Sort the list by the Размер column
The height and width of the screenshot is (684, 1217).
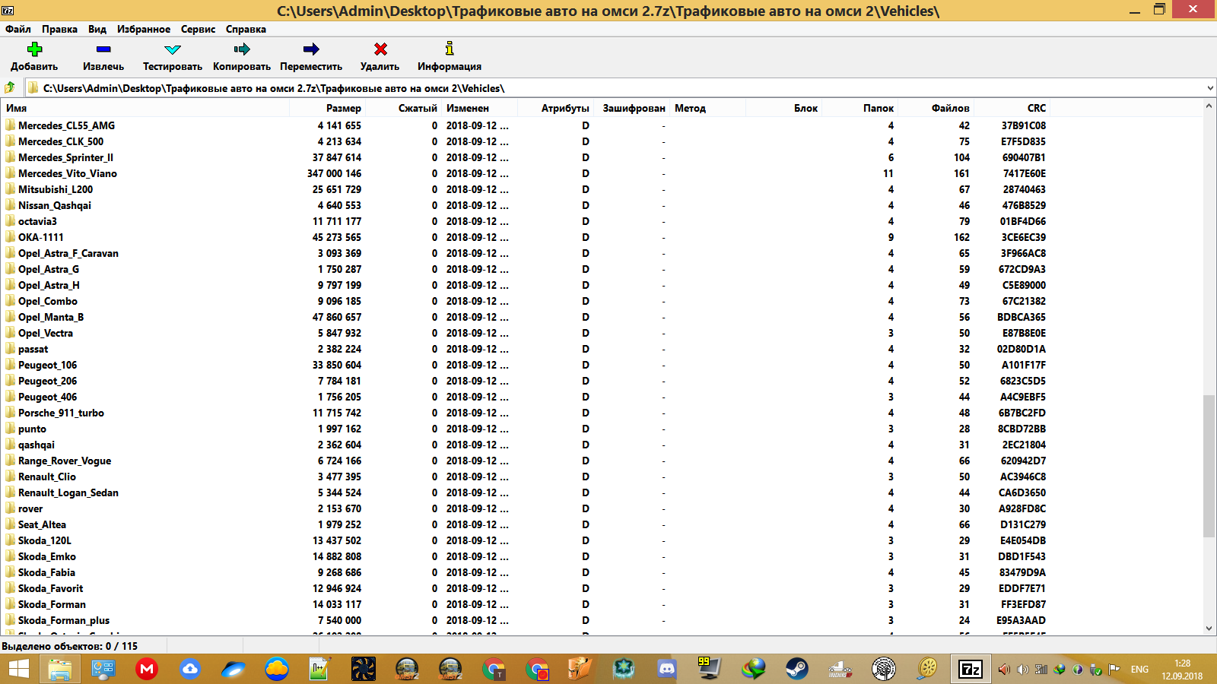pyautogui.click(x=327, y=108)
